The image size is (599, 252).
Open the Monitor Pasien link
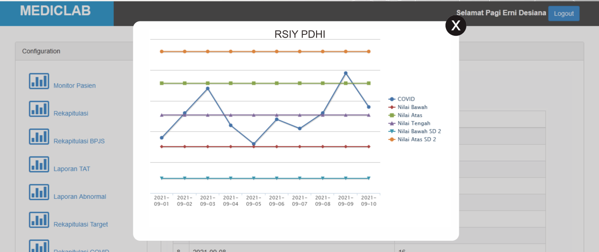coord(74,86)
